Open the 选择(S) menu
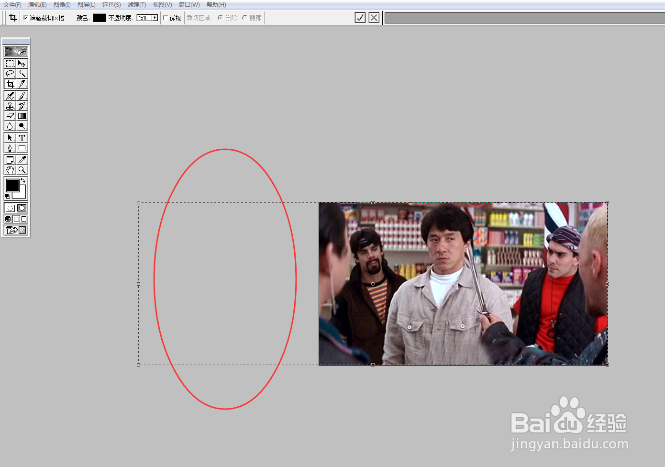Image resolution: width=665 pixels, height=467 pixels. coord(111,5)
